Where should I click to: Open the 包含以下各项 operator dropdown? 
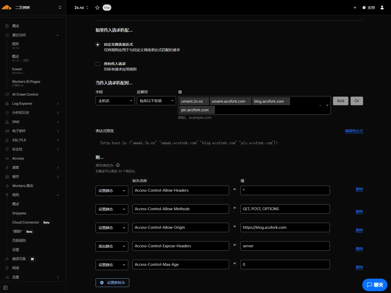156,101
